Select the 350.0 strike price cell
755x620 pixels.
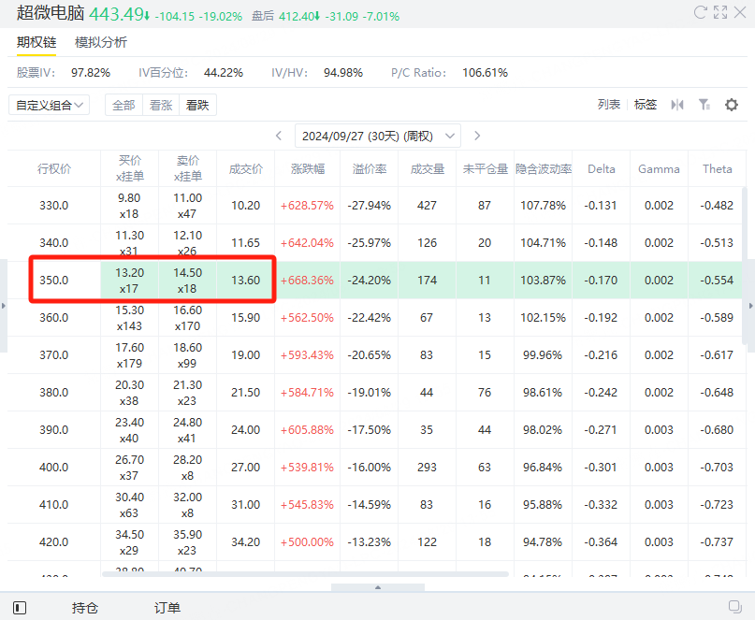[54, 281]
